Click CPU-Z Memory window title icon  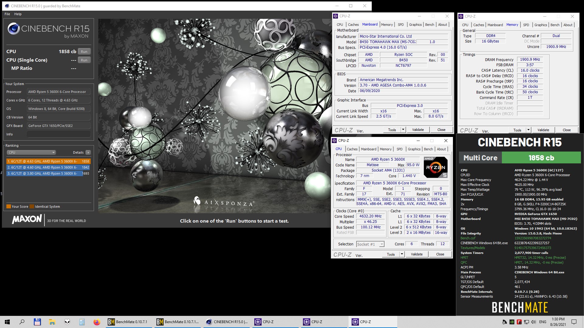point(461,16)
